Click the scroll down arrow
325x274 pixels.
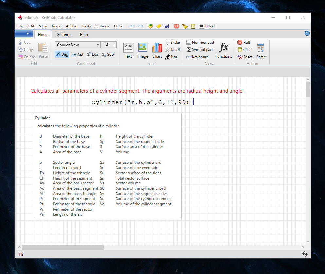point(308,242)
